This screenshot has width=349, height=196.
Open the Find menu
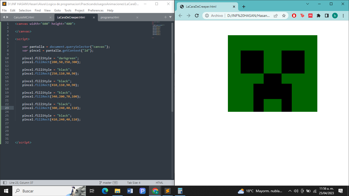[38, 10]
